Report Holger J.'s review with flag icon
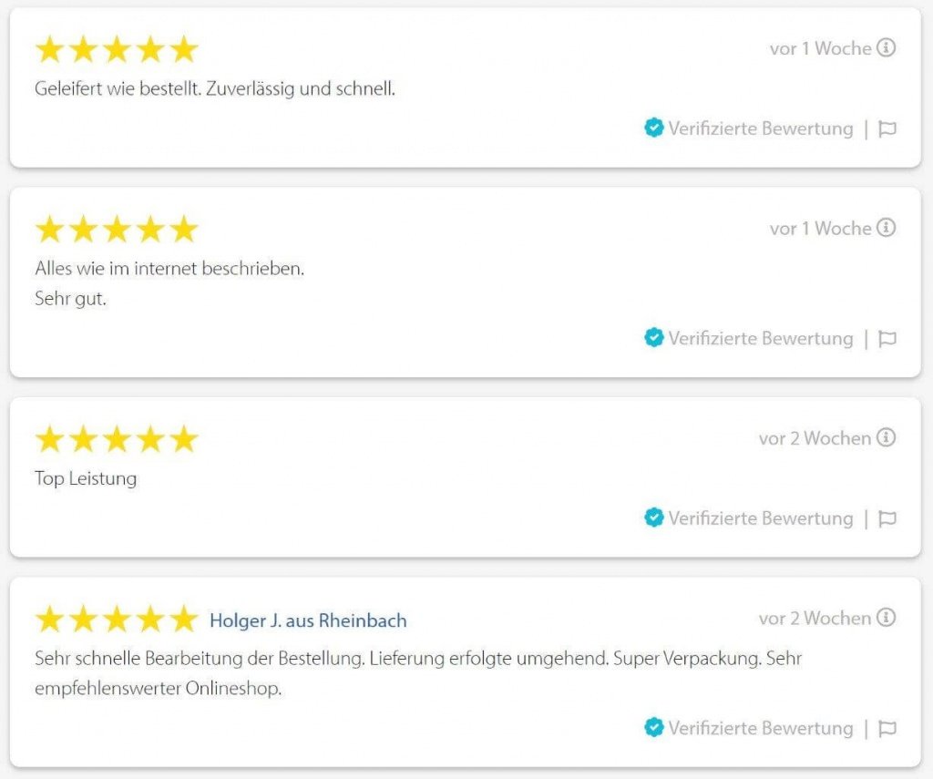Screen dimensions: 933x779 pos(887,728)
